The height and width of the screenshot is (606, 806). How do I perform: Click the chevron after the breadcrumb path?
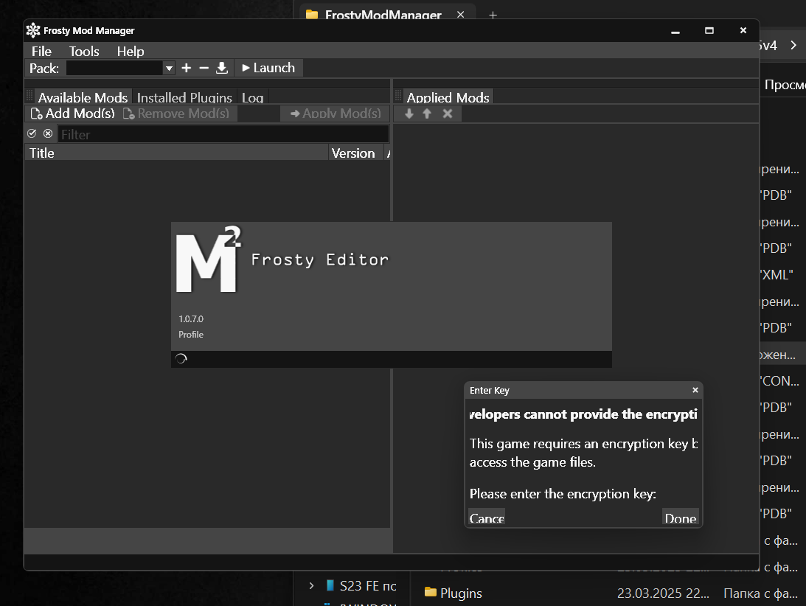click(x=793, y=46)
